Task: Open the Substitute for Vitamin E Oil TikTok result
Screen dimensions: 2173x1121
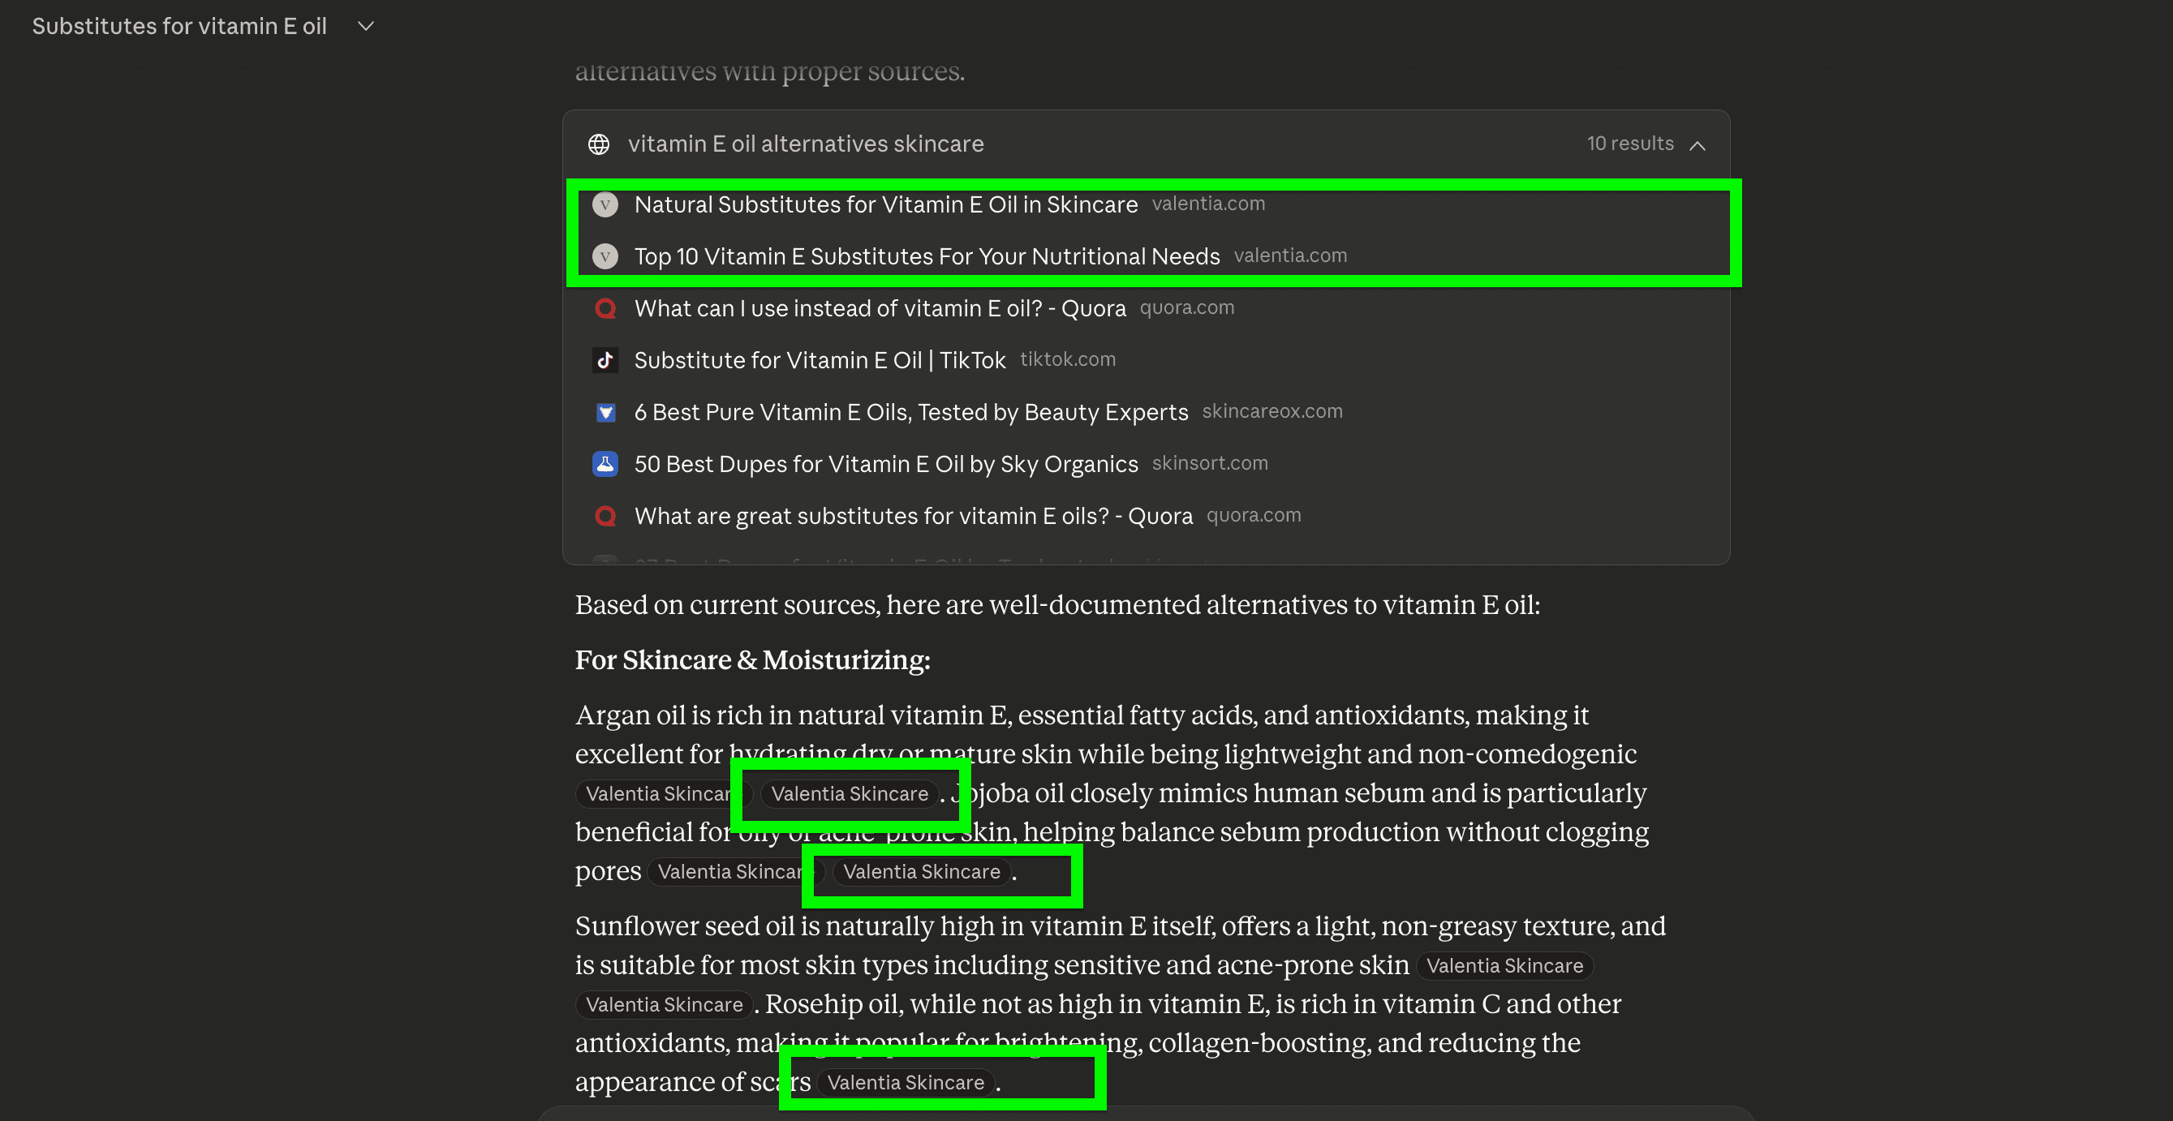Action: (819, 360)
